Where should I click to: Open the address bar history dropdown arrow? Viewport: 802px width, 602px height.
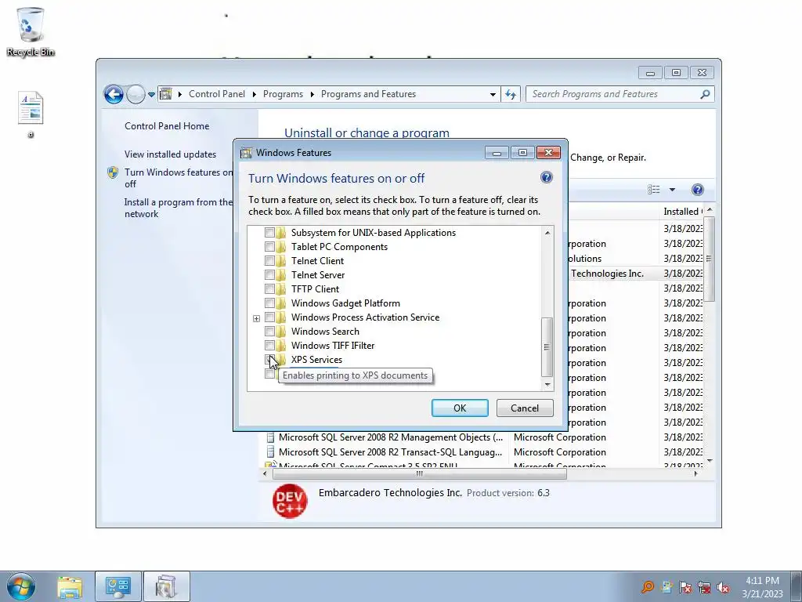[493, 94]
